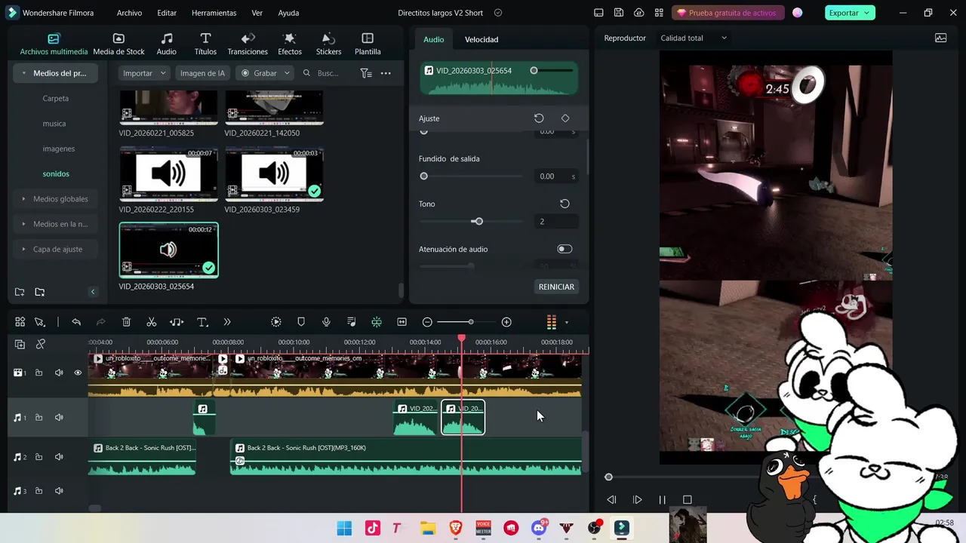This screenshot has width=966, height=543.
Task: Click the add track icon above track headers
Action: click(20, 344)
